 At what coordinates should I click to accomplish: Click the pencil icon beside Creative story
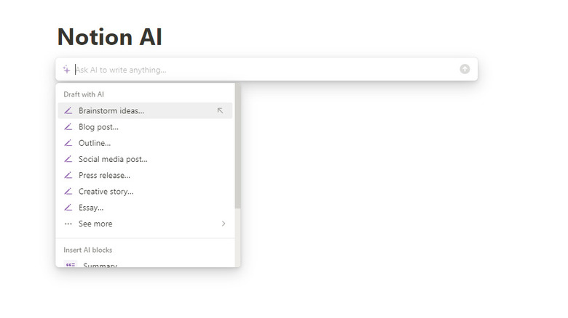(x=68, y=192)
